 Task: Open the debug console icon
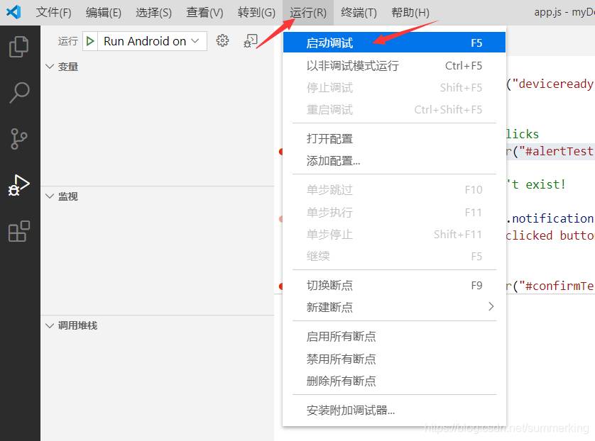pyautogui.click(x=251, y=40)
